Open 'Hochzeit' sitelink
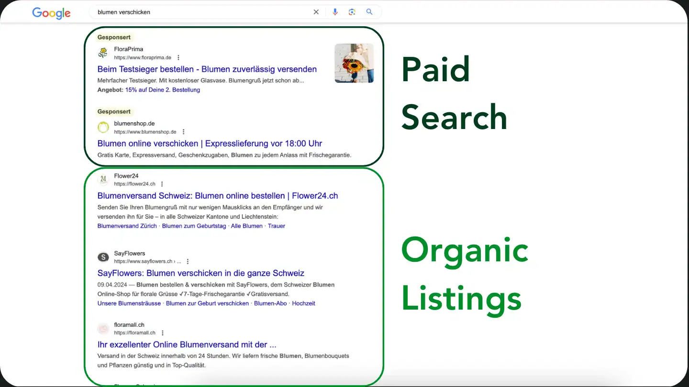This screenshot has height=387, width=689. click(303, 303)
